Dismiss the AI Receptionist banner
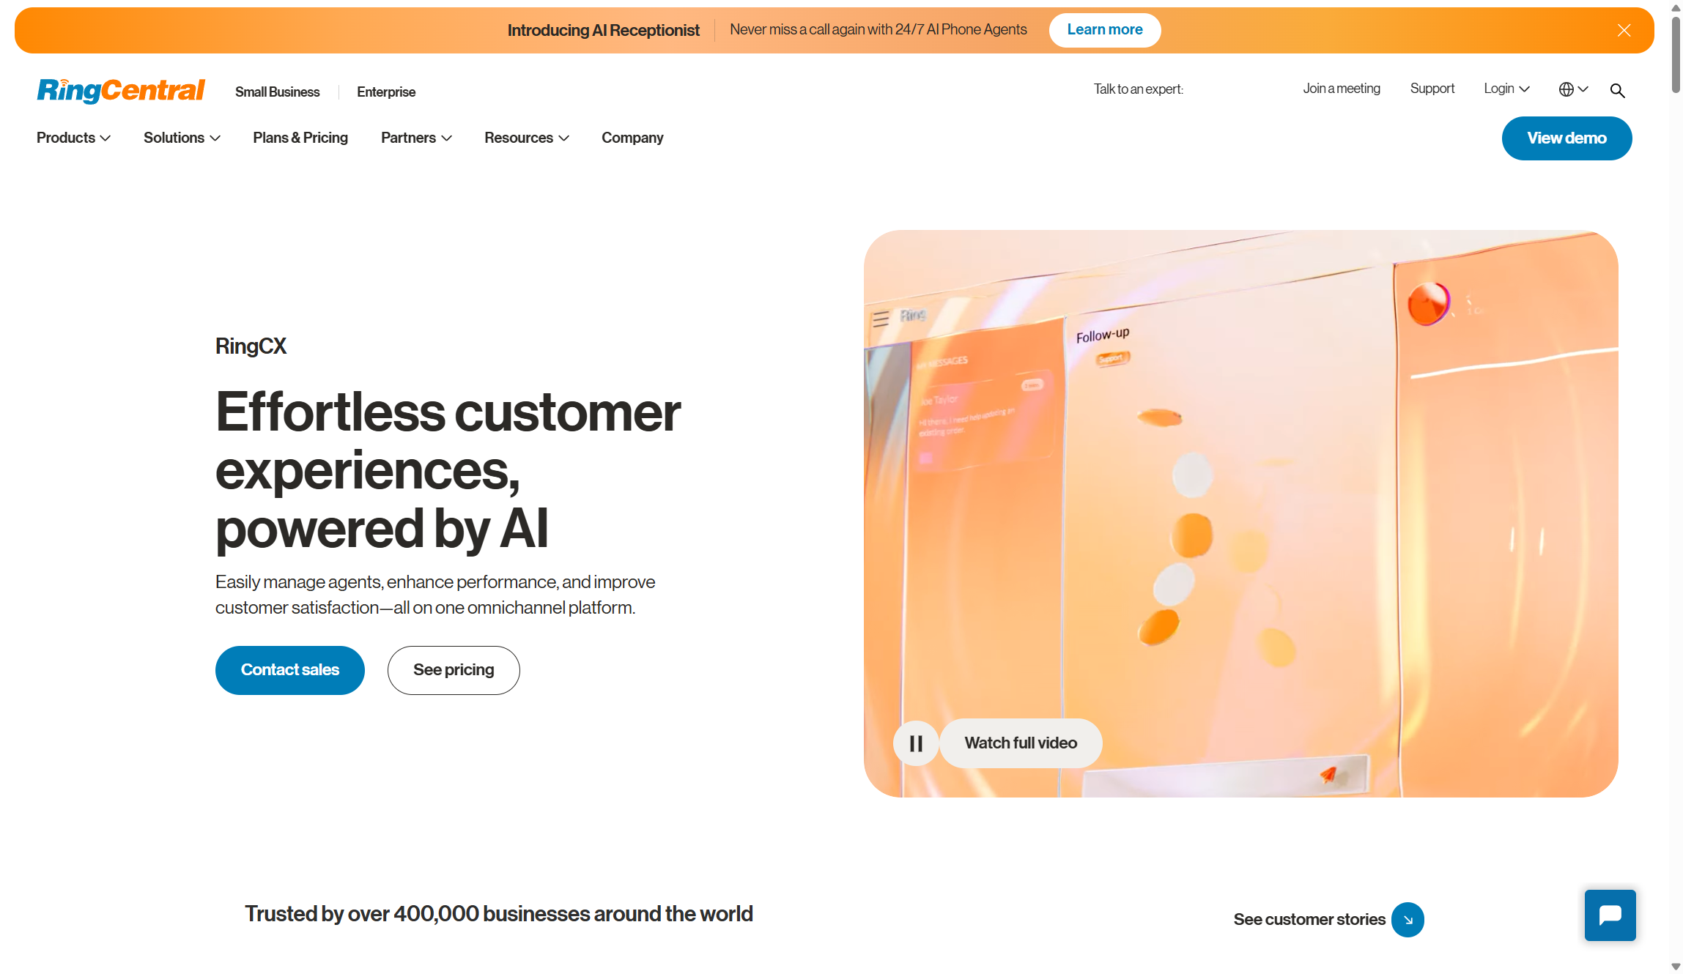This screenshot has height=974, width=1683. pos(1624,30)
